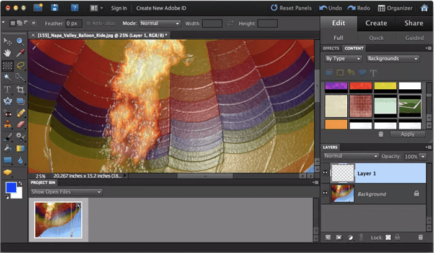Image resolution: width=434 pixels, height=253 pixels.
Task: Filter content by Frames square icon
Action: pos(340,73)
